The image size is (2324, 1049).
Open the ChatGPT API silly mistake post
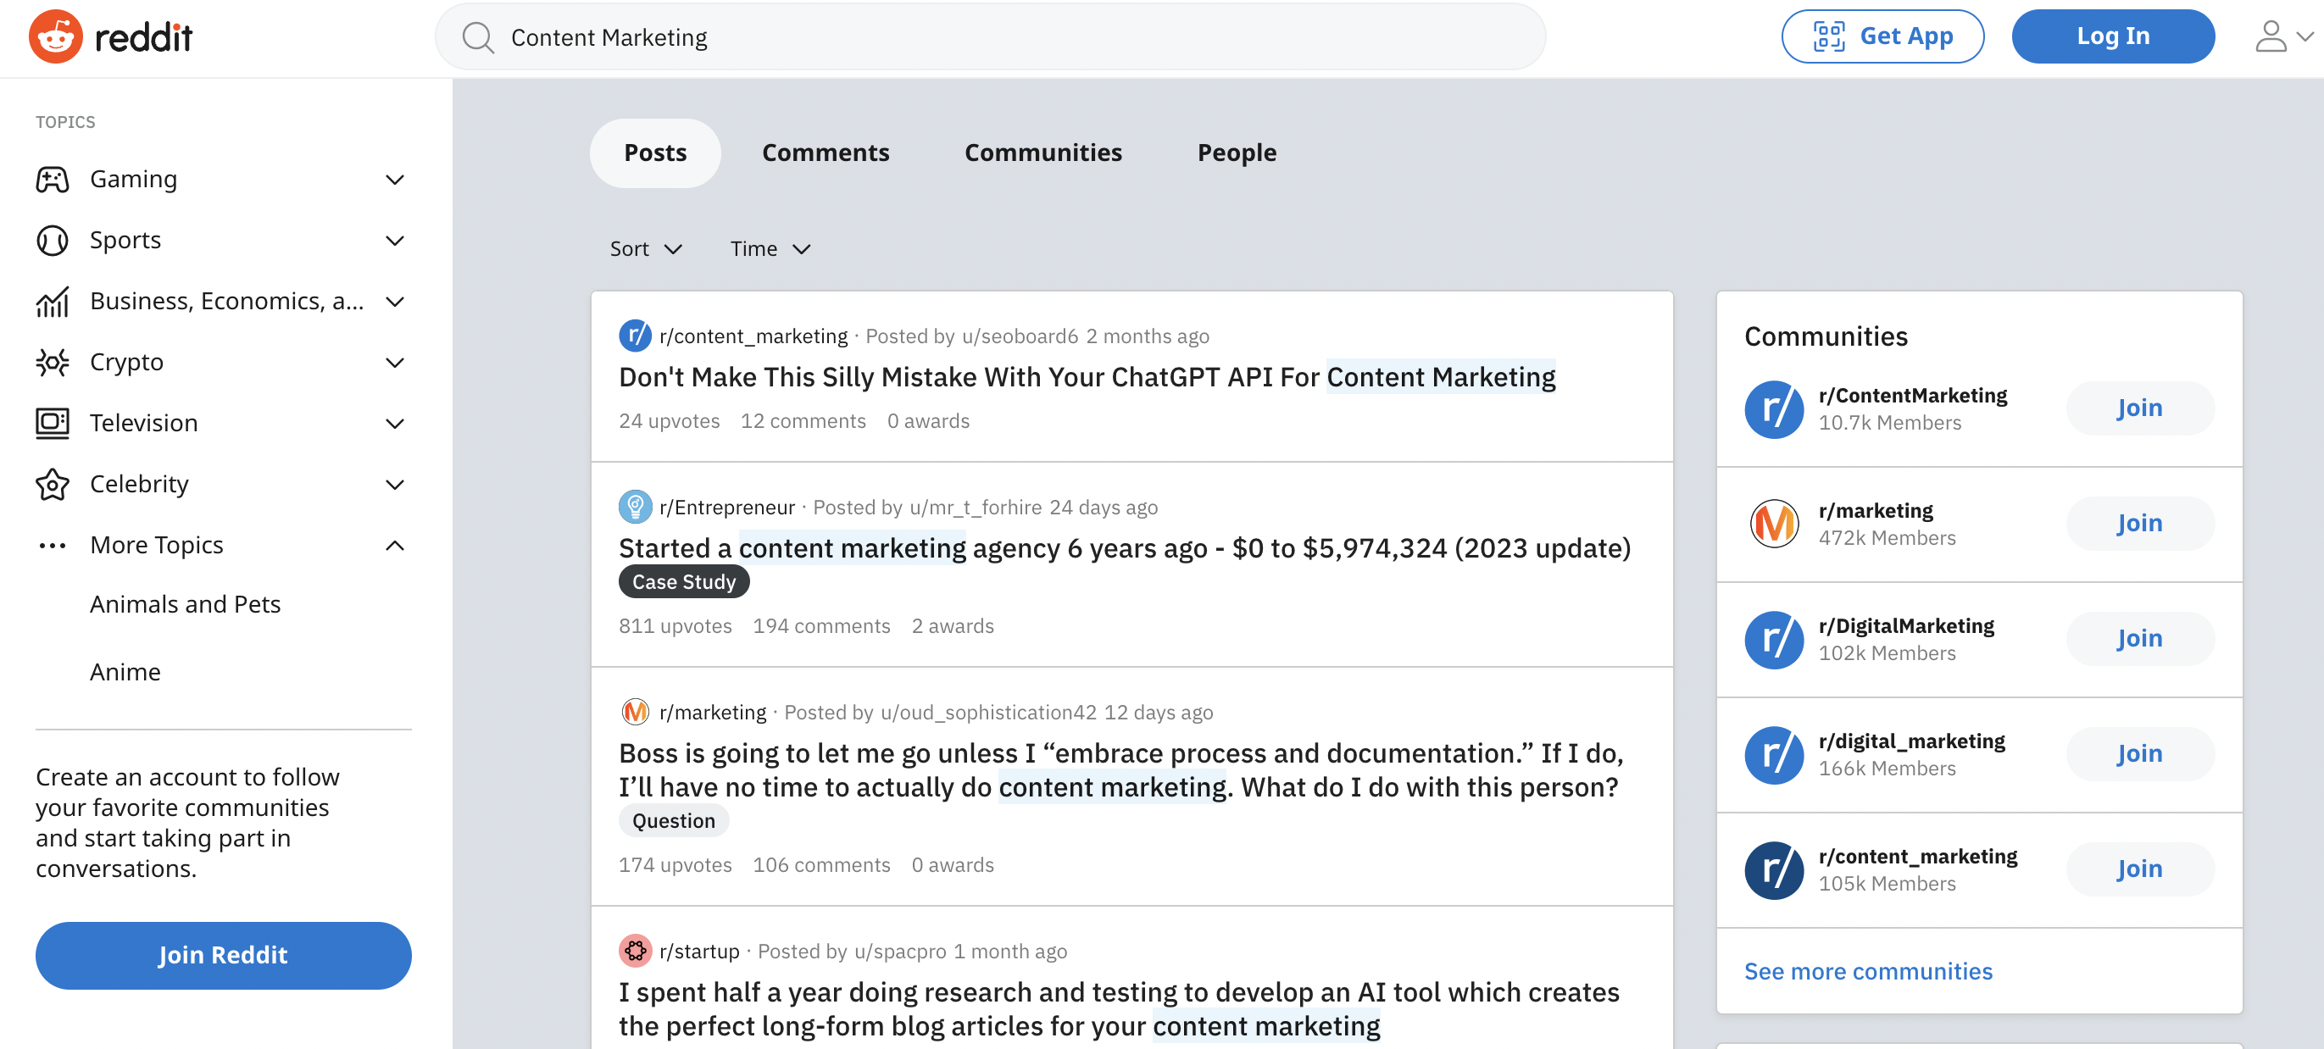coord(1087,376)
